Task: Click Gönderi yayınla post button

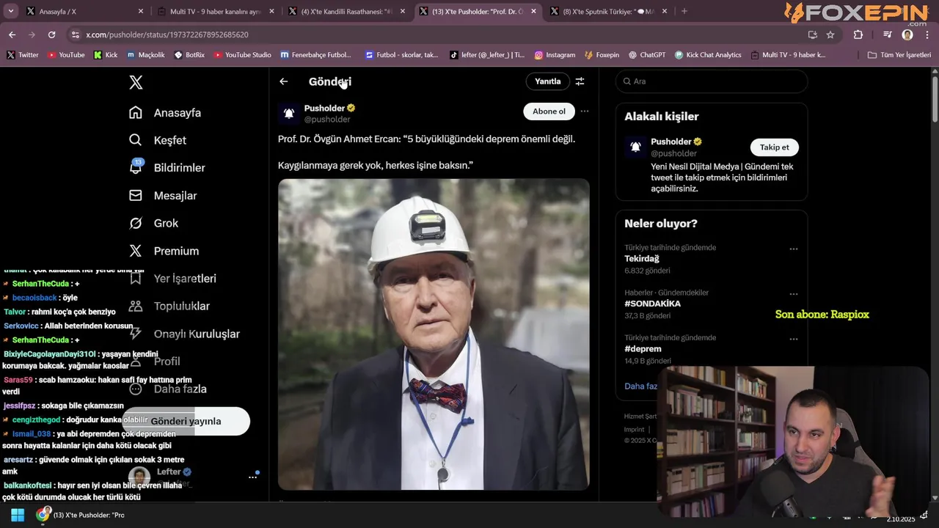Action: tap(186, 421)
